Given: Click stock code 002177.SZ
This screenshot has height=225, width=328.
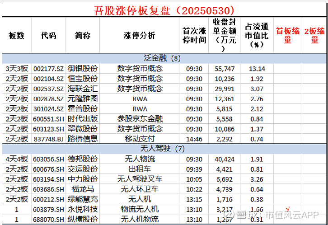Looking at the screenshot, I should click(48, 69).
